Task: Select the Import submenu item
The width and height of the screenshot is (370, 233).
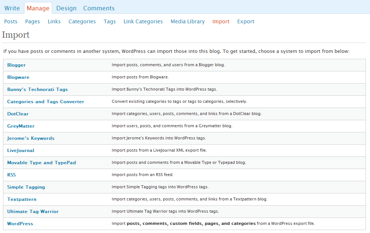Action: pyautogui.click(x=221, y=21)
